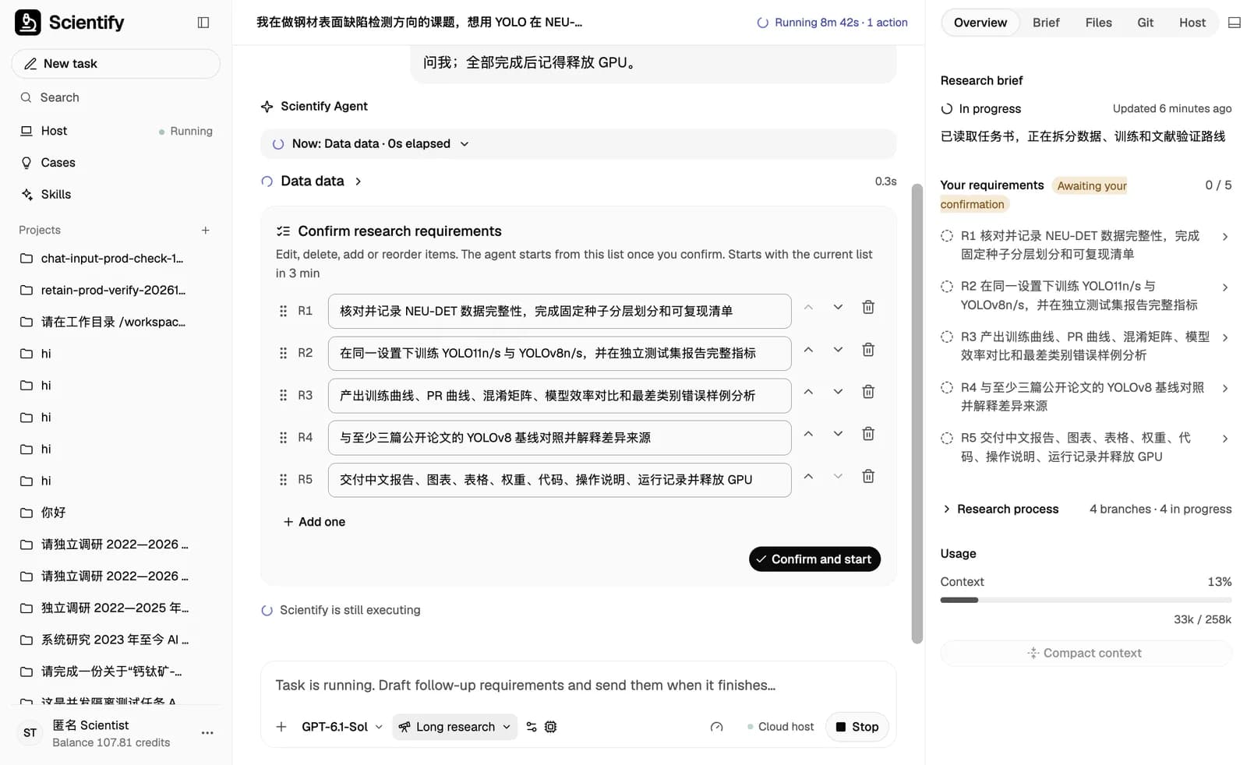Screen dimensions: 1247x765
Task: Click Compact context button
Action: (x=1086, y=654)
